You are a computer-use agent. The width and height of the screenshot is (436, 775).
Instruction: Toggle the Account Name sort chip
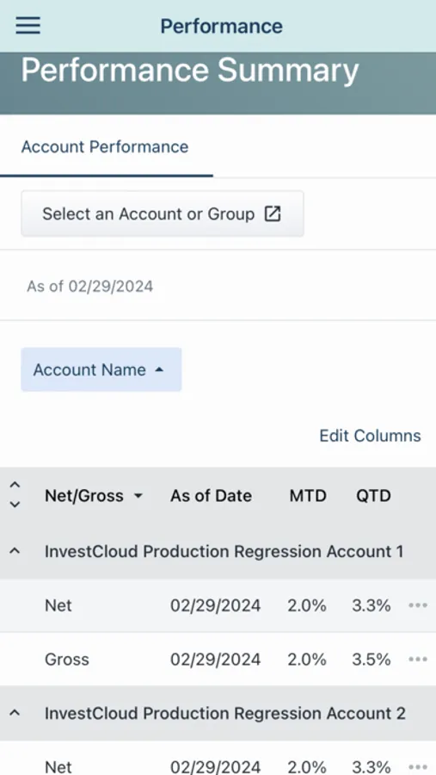[101, 369]
